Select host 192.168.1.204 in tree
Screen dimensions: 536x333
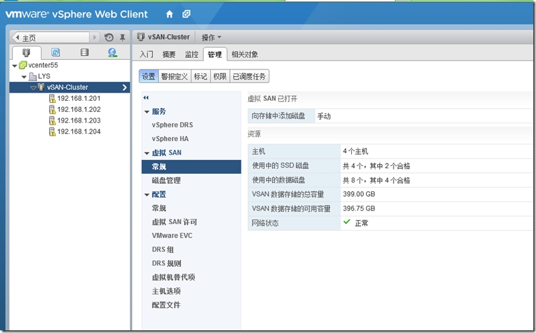point(79,131)
